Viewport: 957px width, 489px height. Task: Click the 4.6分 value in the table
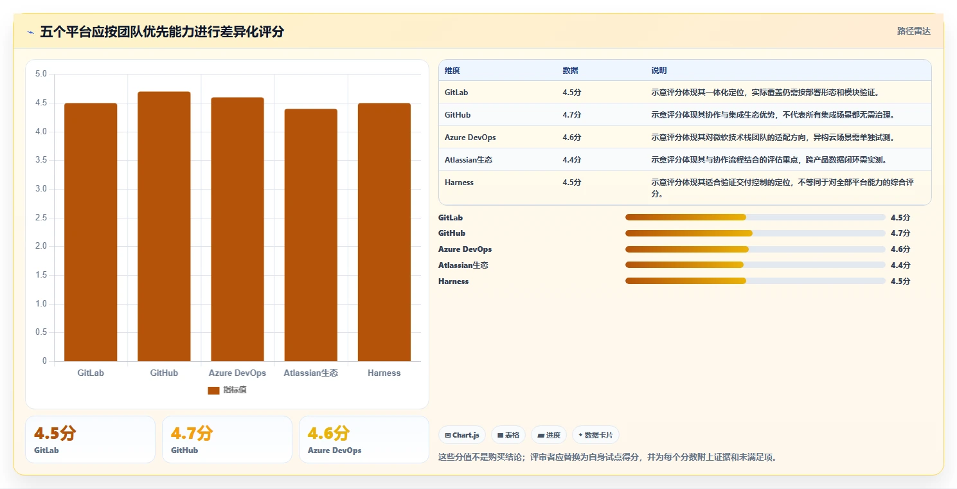572,138
